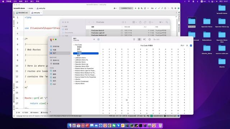This screenshot has width=230, height=129.
Task: Expand the Source Code Pro for Powerline family
Action: 74,77
